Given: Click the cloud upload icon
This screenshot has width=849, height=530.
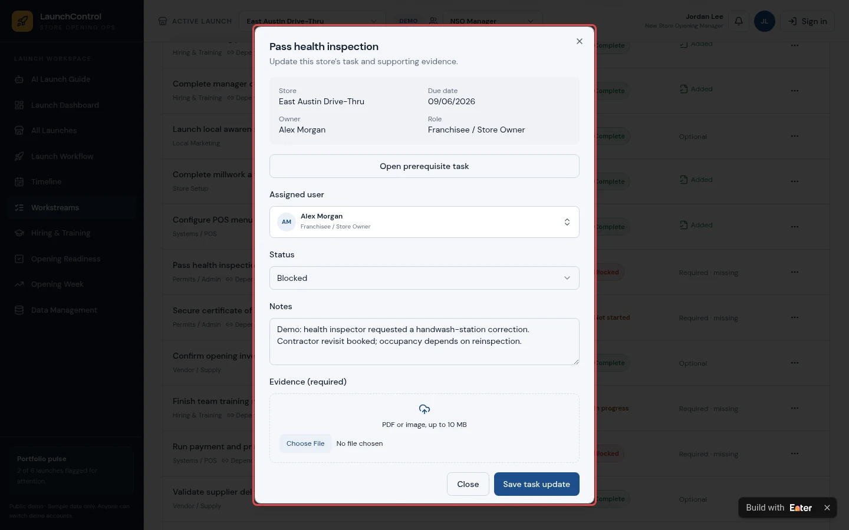Looking at the screenshot, I should pos(424,409).
